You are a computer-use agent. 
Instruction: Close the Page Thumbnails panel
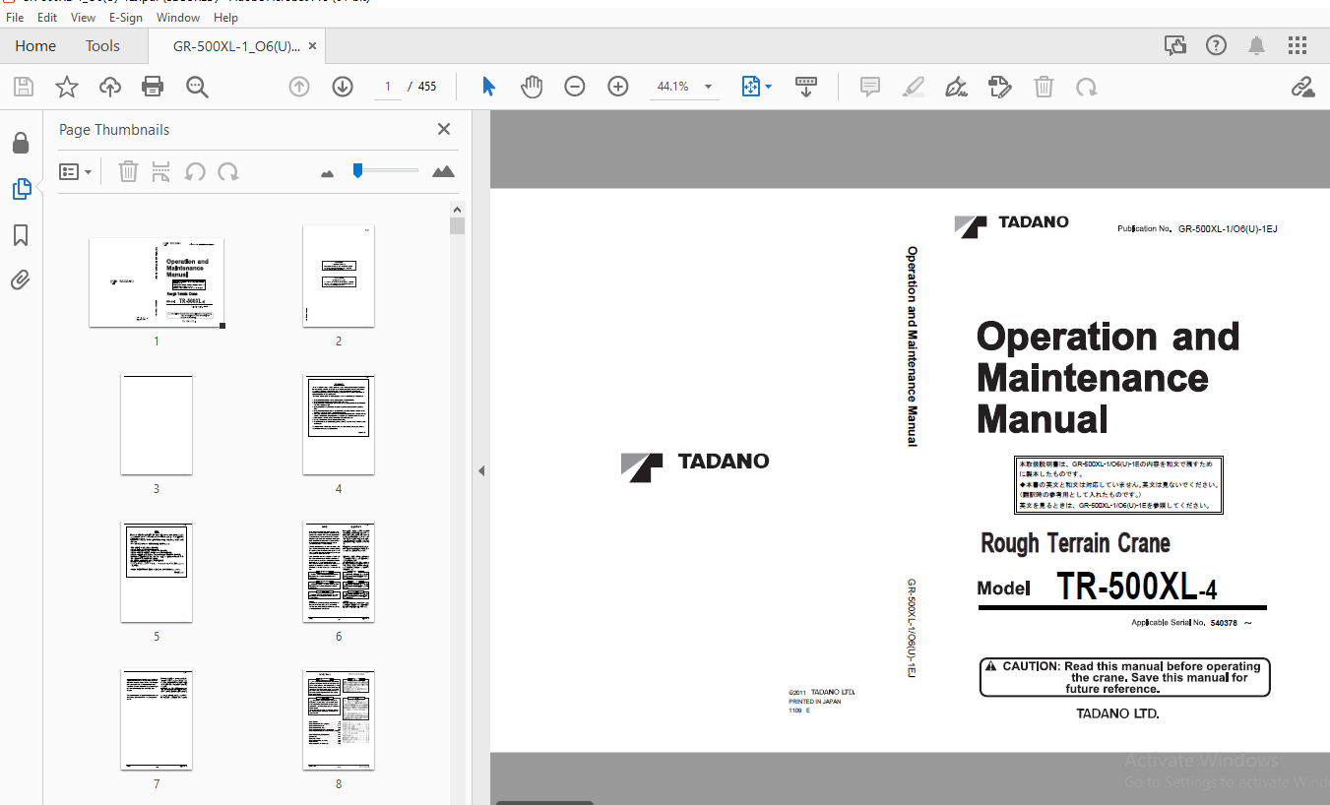tap(444, 129)
